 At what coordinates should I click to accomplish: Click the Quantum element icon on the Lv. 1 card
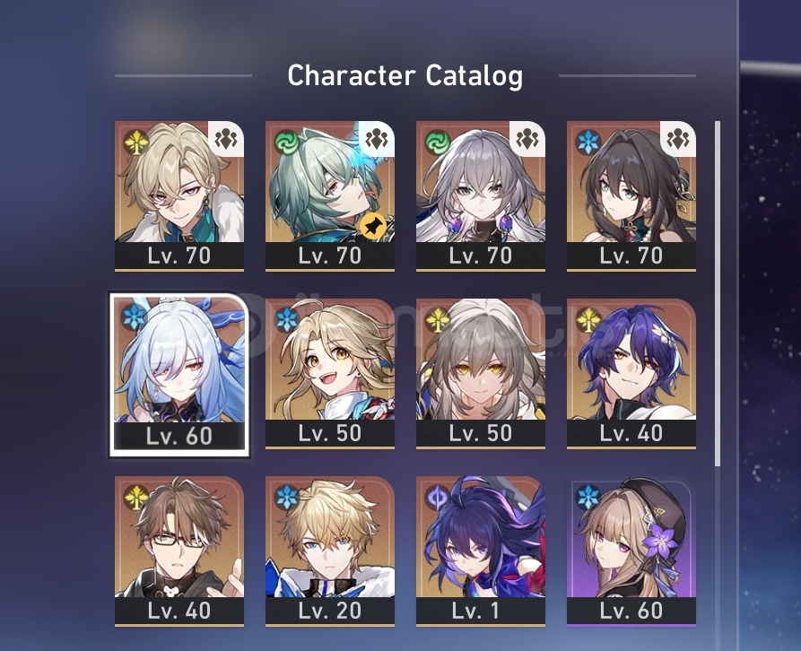tap(438, 497)
